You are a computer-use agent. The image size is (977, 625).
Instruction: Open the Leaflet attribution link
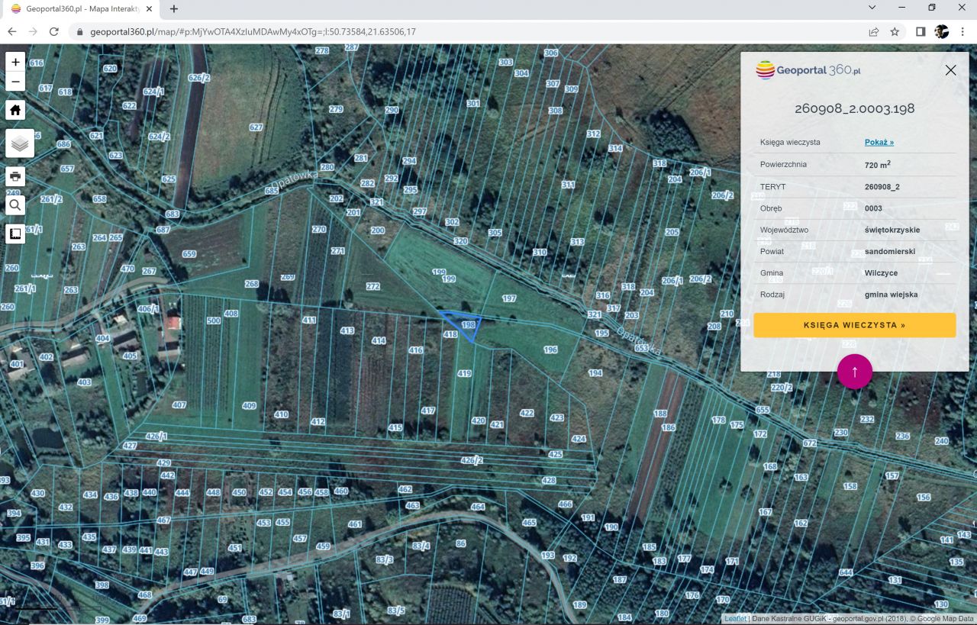[x=735, y=619]
